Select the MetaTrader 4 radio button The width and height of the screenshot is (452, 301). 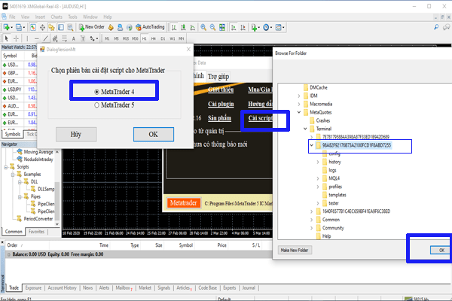(x=96, y=92)
